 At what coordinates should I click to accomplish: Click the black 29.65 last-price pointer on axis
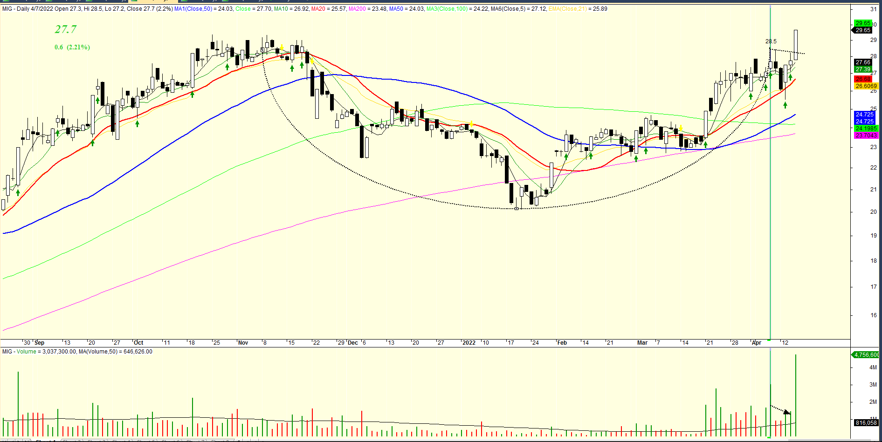click(x=862, y=30)
